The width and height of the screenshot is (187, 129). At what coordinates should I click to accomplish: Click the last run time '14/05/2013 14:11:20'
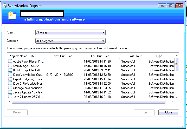click(97, 62)
